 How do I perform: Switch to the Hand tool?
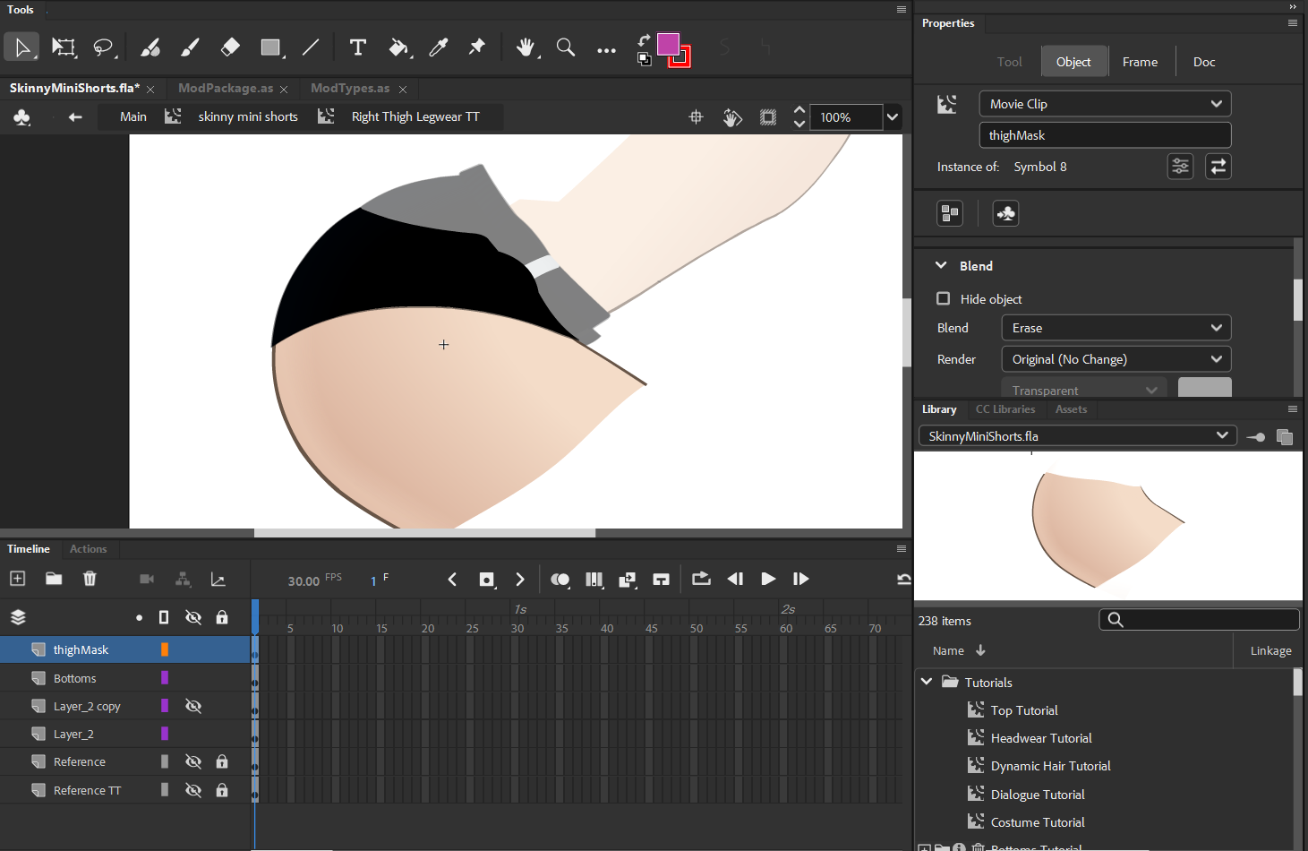[526, 47]
